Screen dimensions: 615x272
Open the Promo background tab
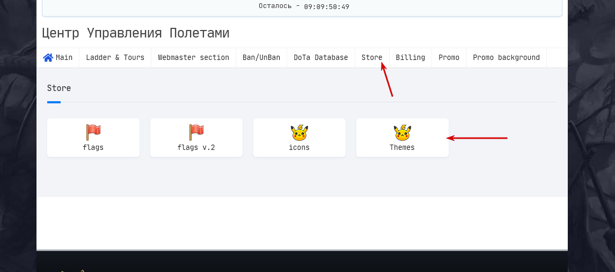pos(507,57)
